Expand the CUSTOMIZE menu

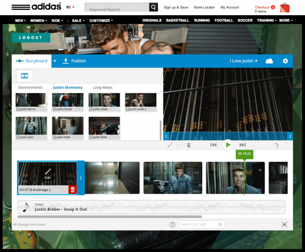[x=101, y=21]
